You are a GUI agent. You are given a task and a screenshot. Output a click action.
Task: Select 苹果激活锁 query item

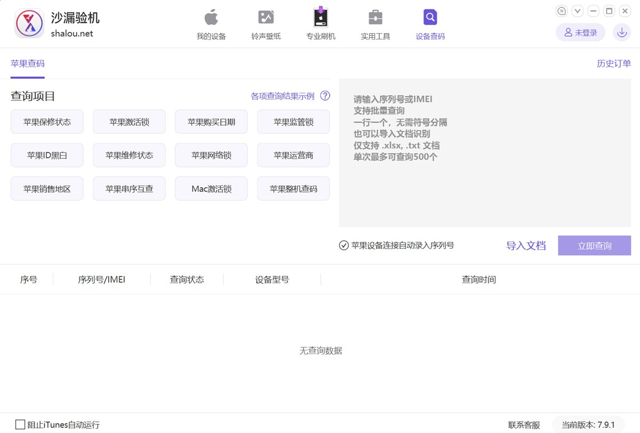point(129,122)
